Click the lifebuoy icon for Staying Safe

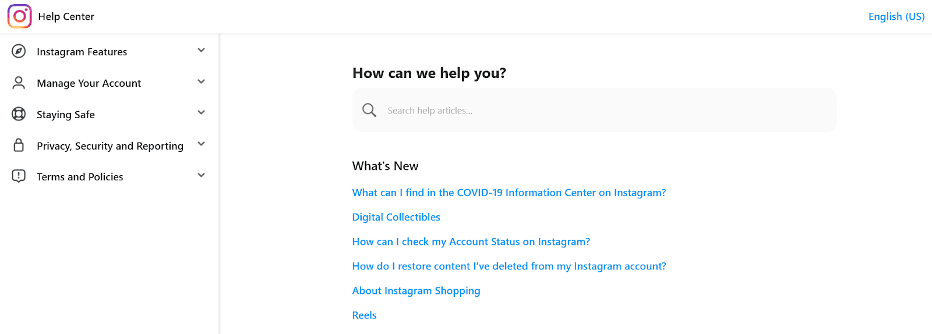pyautogui.click(x=19, y=114)
